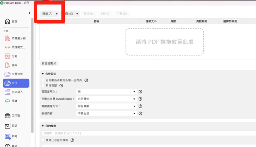Image resolution: width=256 pixels, height=147 pixels.
Task: Click the destination file path input field
Action: click(x=149, y=133)
